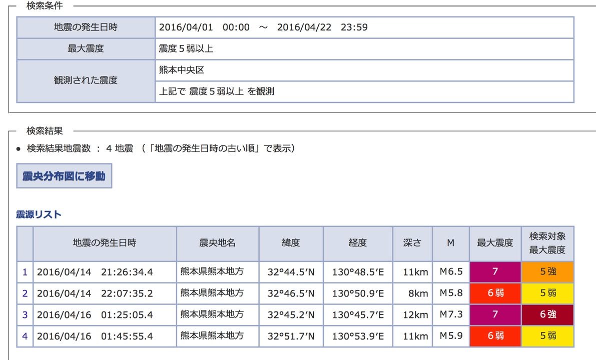Screen dimensions: 596x360
Task: Click the M7.3 magnitude cell
Action: click(450, 315)
